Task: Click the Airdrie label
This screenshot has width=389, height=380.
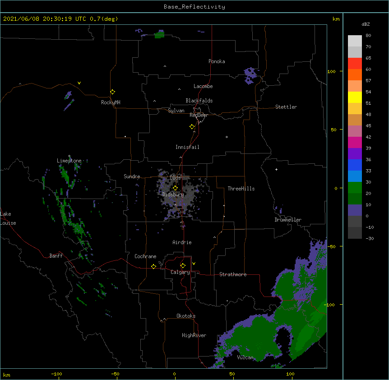Action: pos(182,242)
